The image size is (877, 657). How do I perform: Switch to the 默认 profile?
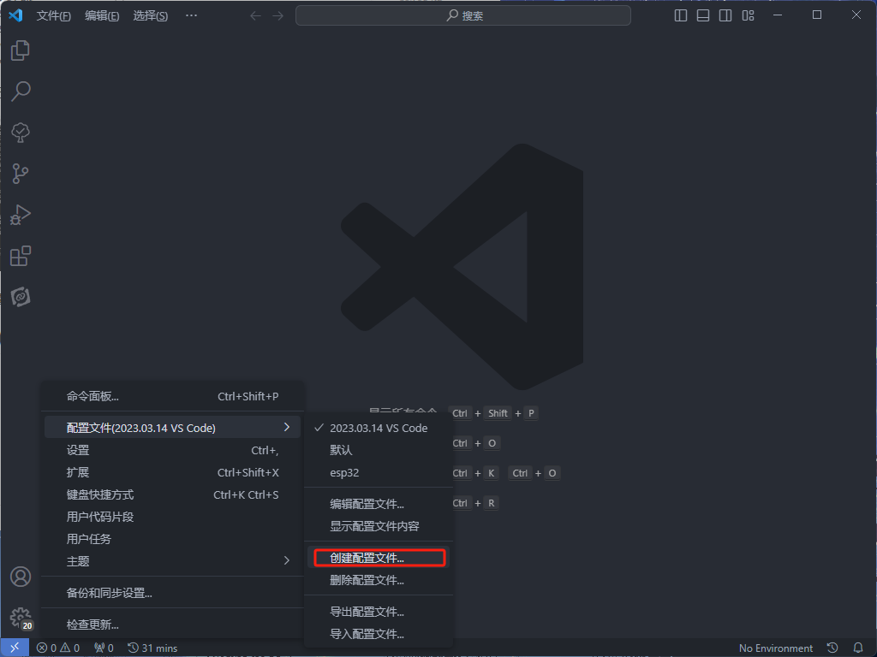(379, 450)
